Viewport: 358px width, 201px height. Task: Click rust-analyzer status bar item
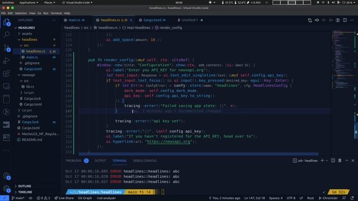[x=106, y=198]
